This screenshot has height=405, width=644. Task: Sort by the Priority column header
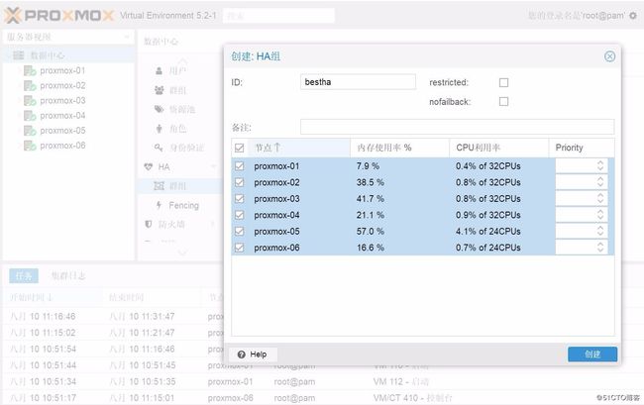pyautogui.click(x=582, y=148)
